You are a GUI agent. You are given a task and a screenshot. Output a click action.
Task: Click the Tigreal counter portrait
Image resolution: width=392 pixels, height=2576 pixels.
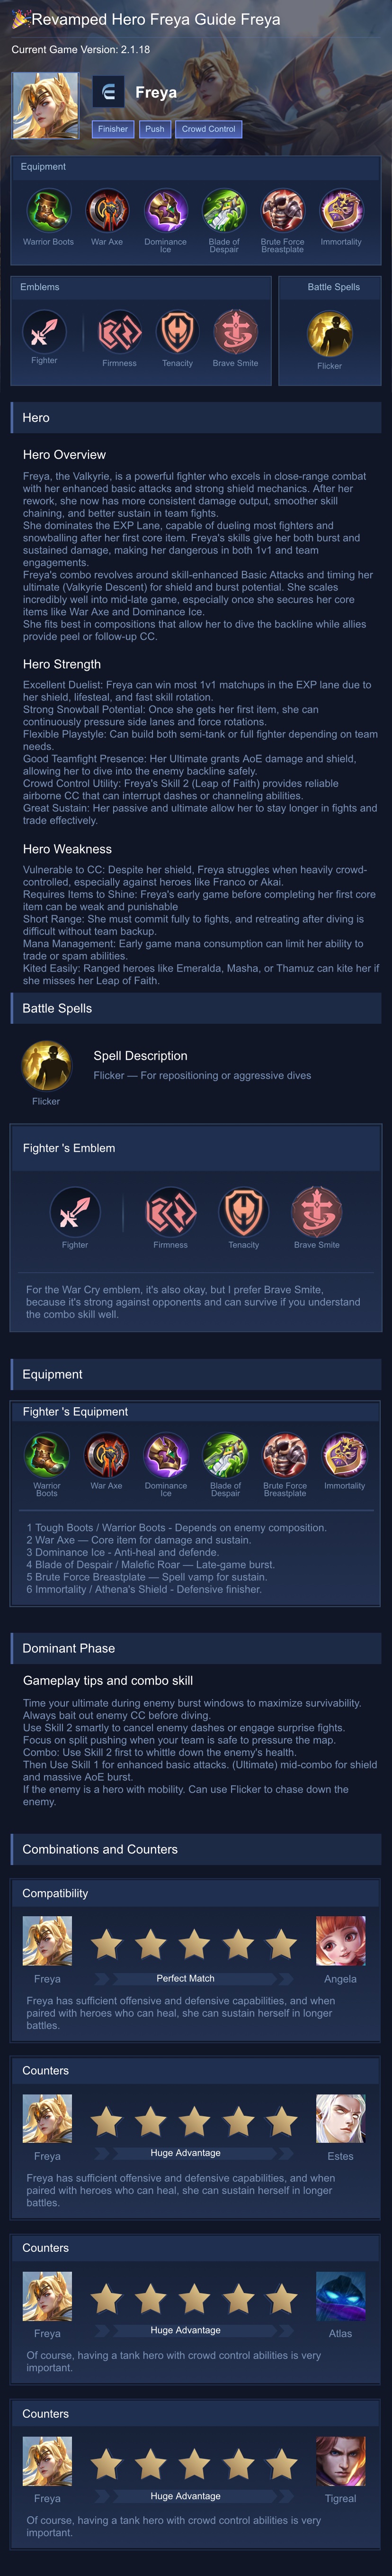pos(340,2460)
